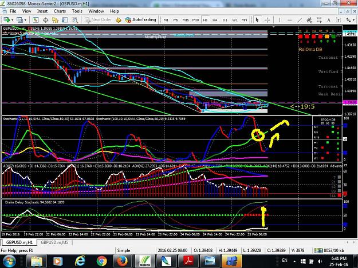Click the chart system menu icon left of File

tap(4, 11)
